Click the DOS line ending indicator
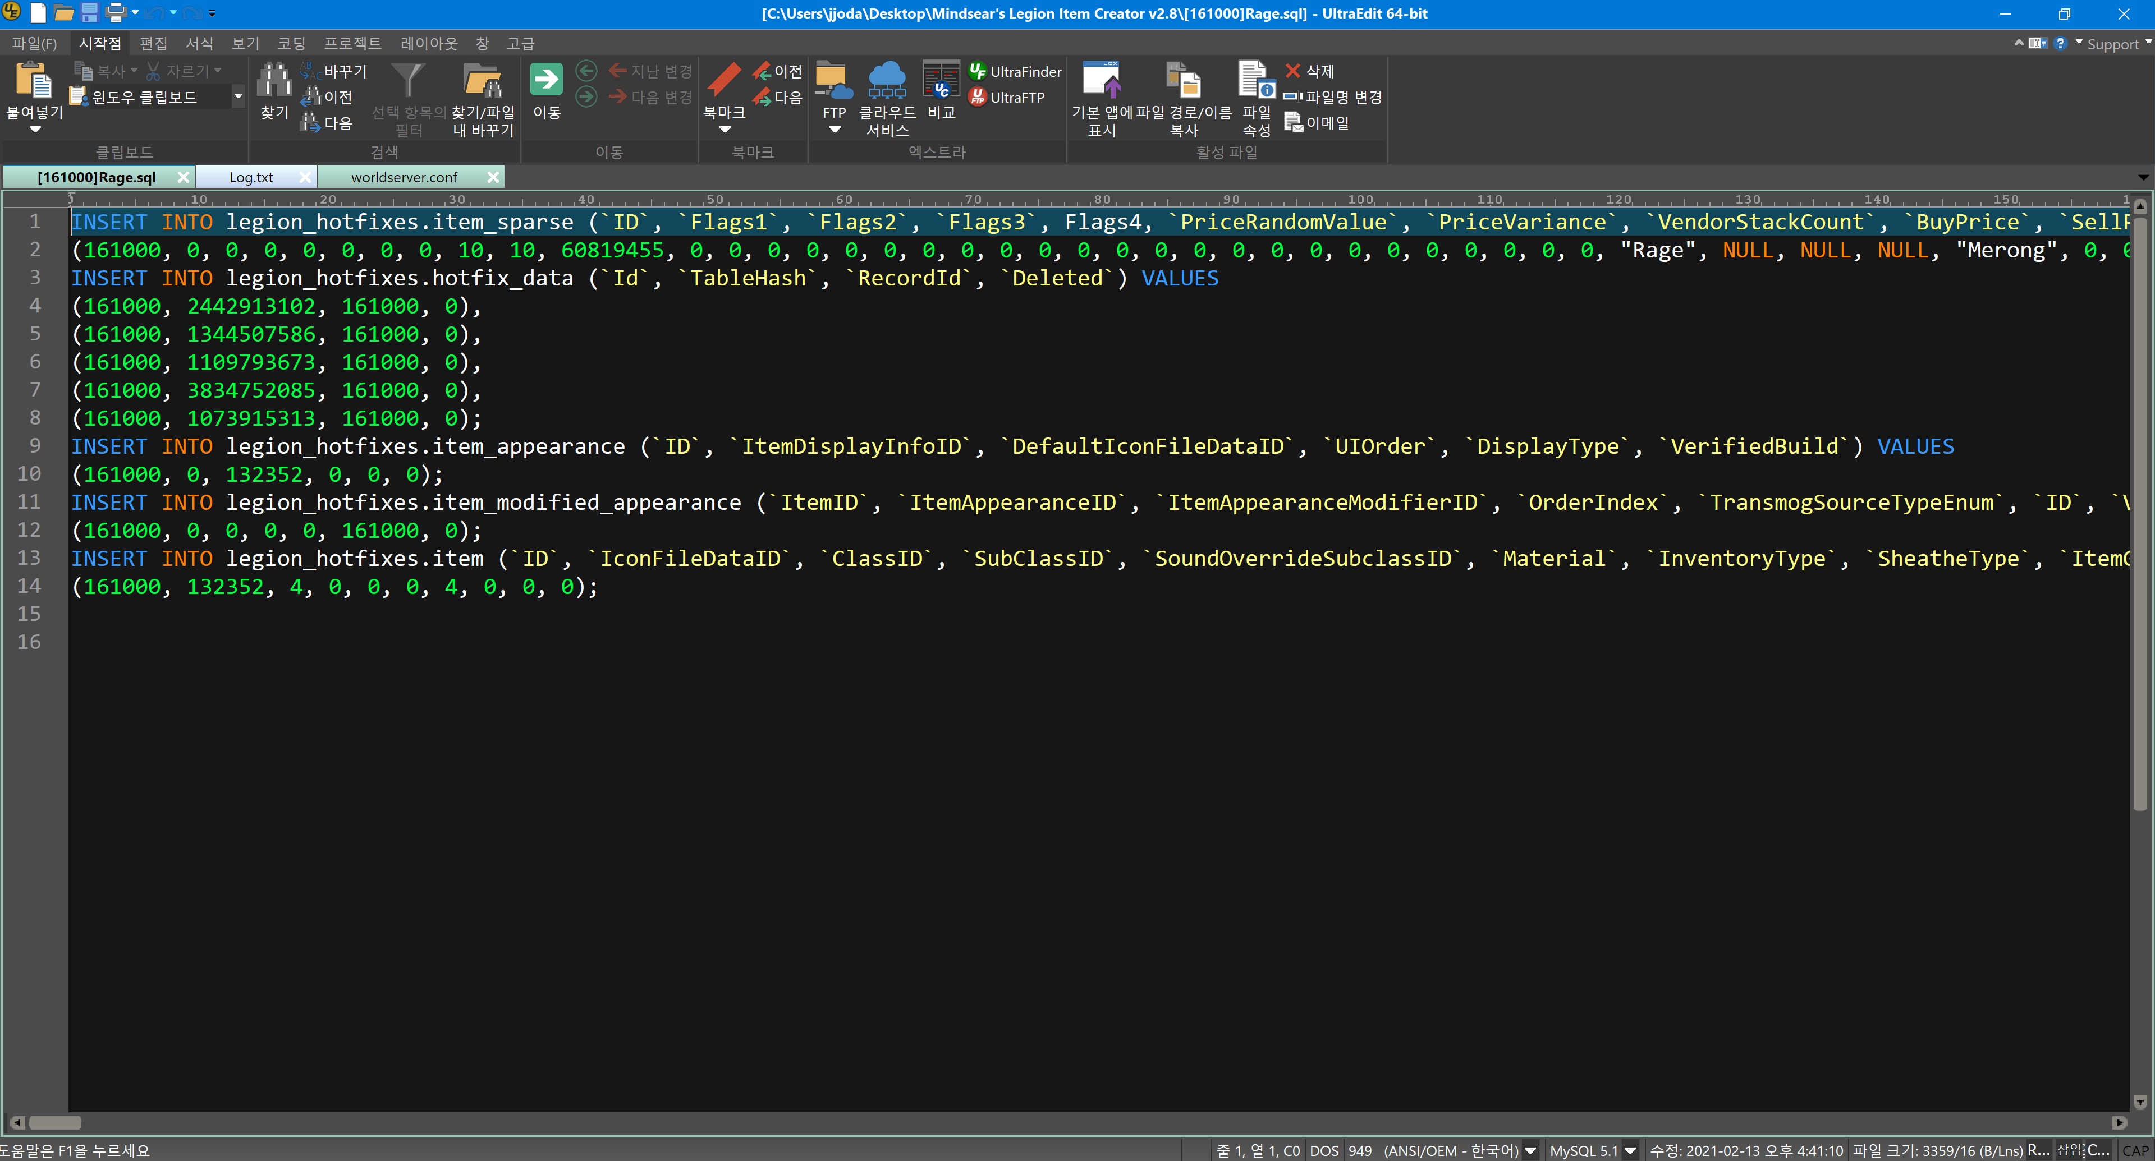Screen dimensions: 2155x1161 (x=1323, y=1151)
